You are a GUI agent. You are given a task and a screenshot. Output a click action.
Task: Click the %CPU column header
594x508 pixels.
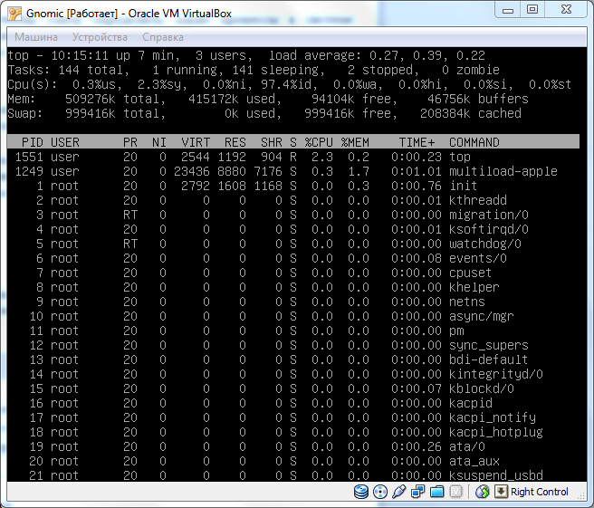pyautogui.click(x=319, y=142)
